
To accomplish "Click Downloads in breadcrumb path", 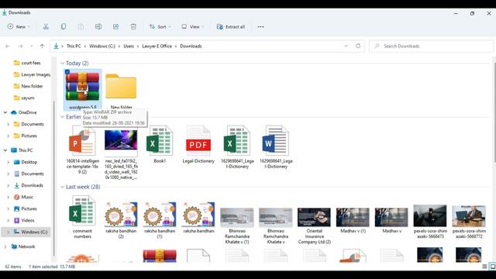I will [x=191, y=46].
